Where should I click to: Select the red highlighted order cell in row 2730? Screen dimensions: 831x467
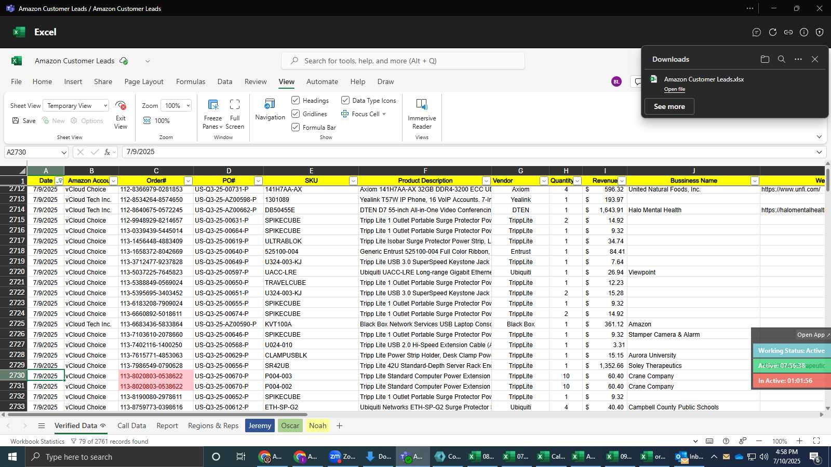(x=156, y=376)
